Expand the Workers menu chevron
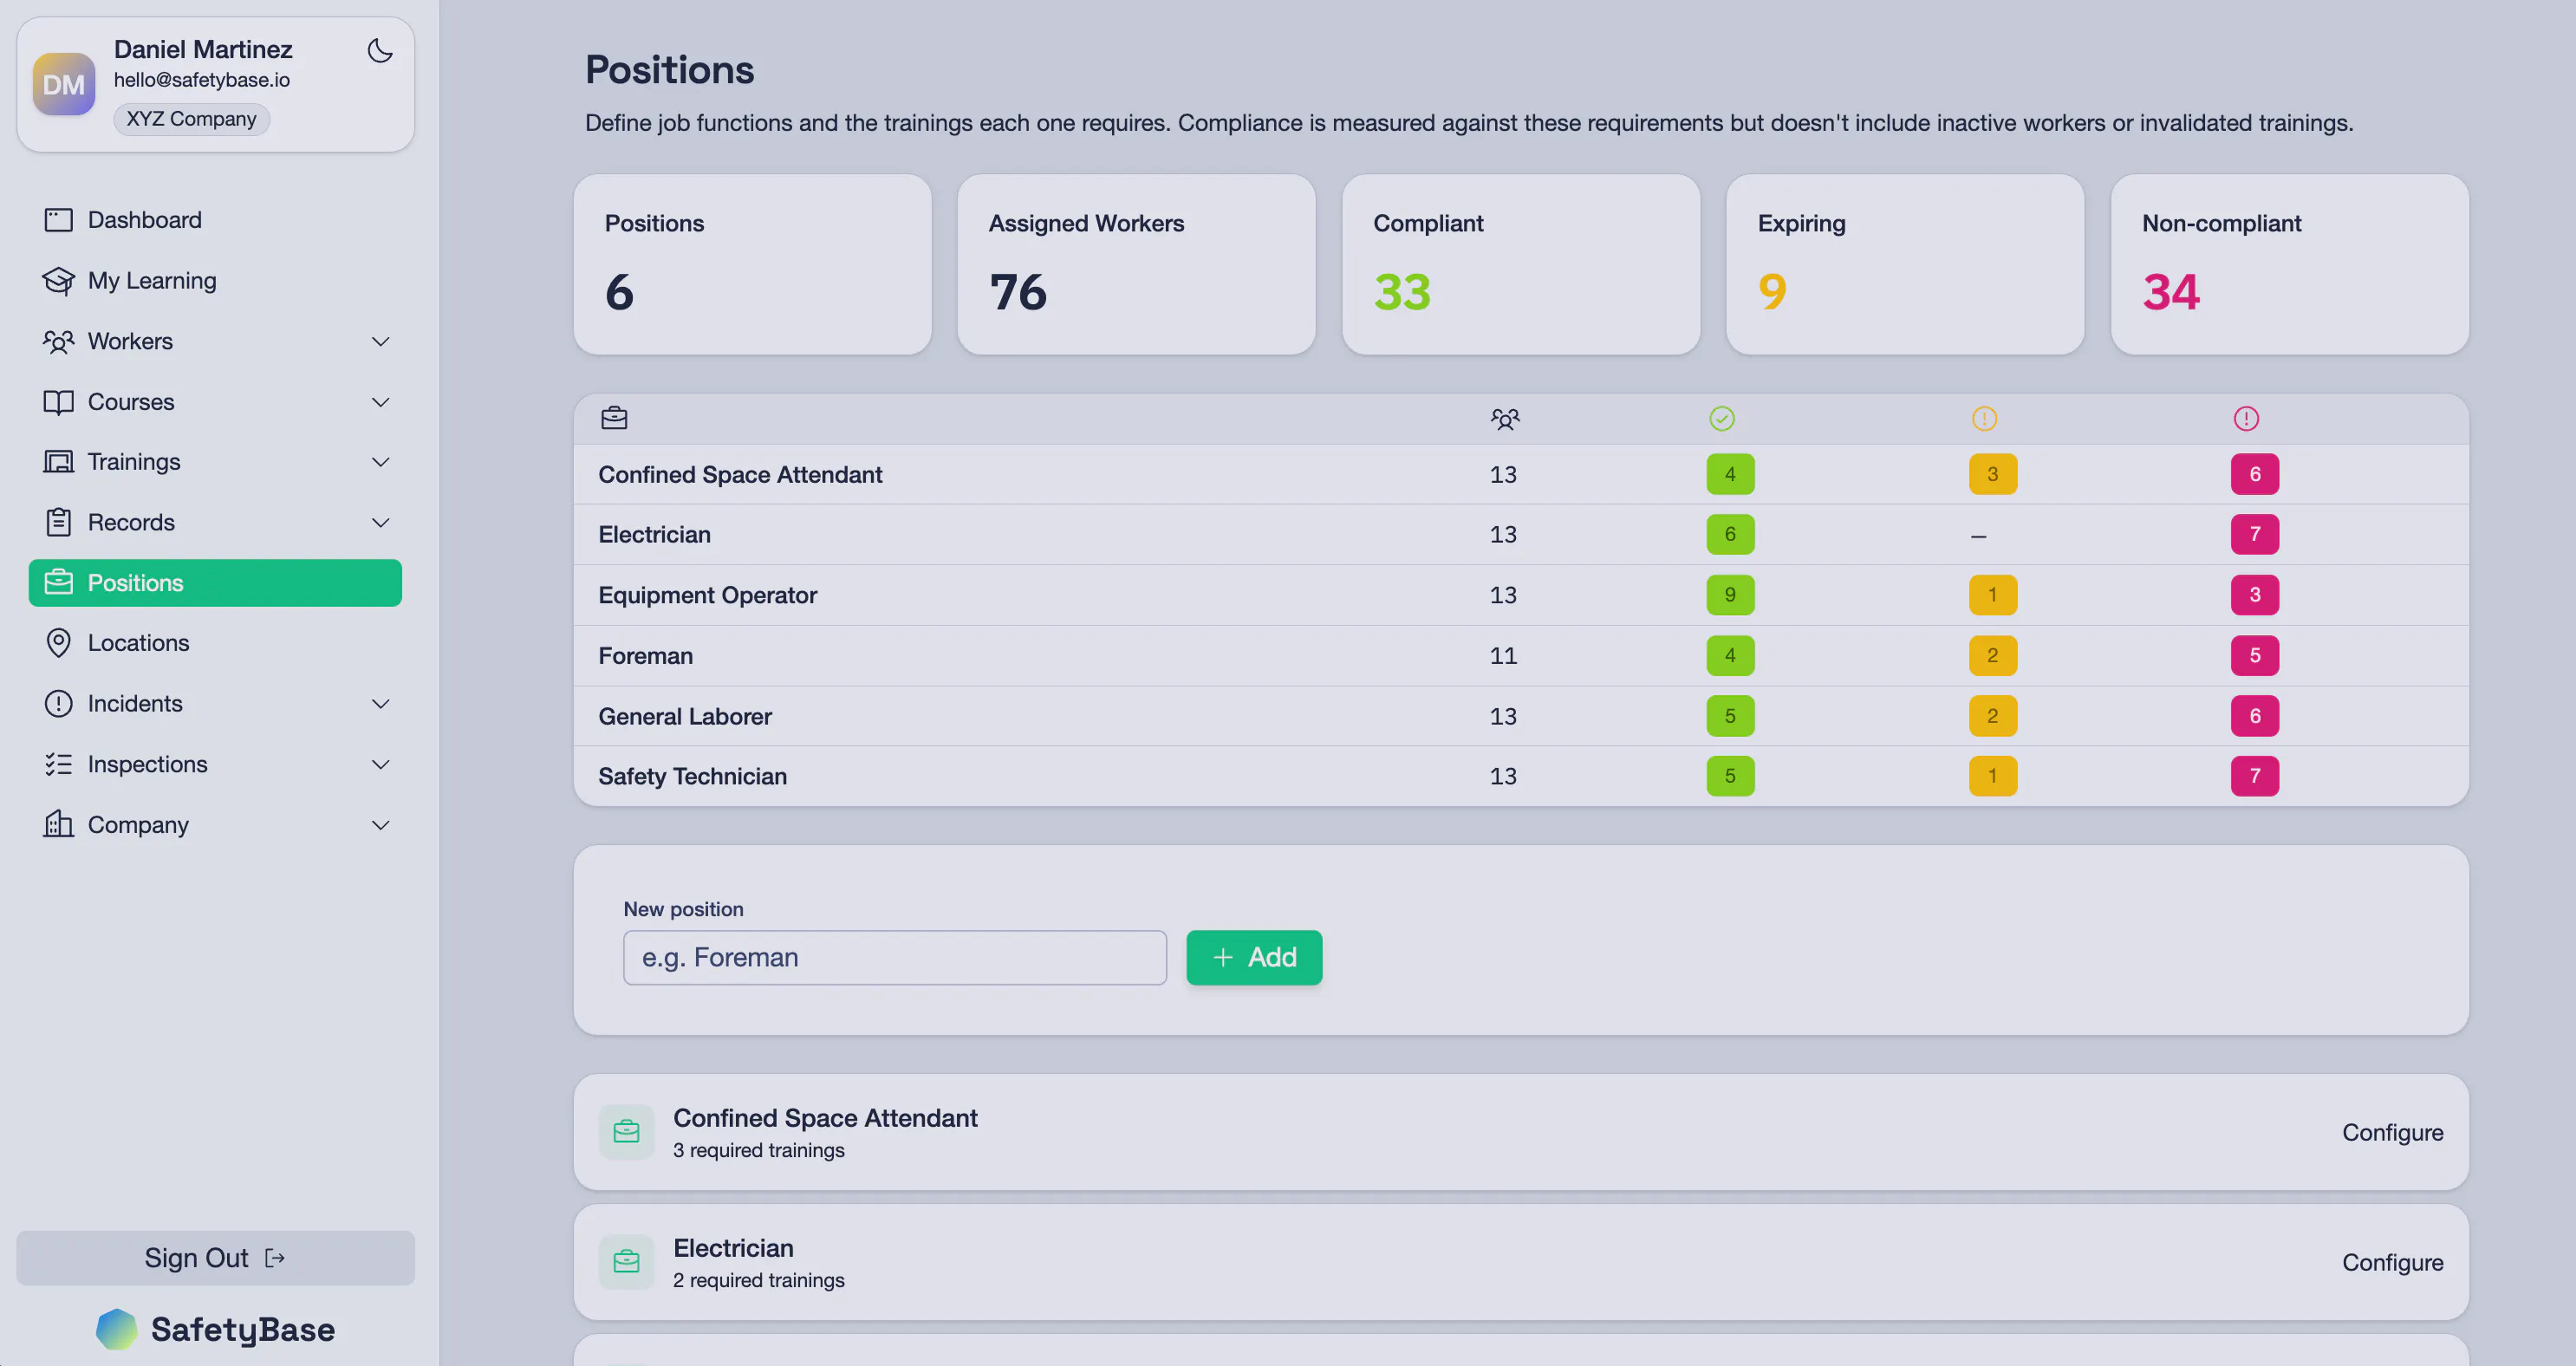The image size is (2576, 1366). coord(380,342)
